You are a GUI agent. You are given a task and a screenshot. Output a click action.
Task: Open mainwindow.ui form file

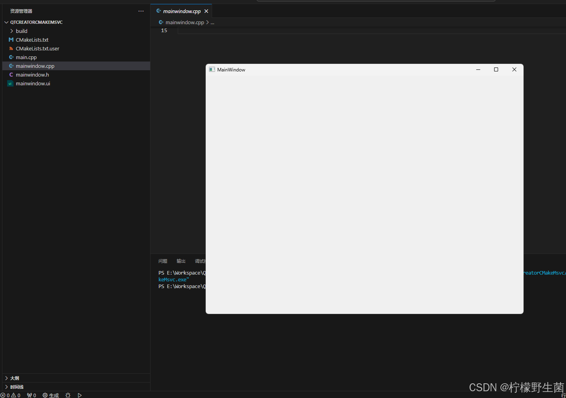[33, 83]
